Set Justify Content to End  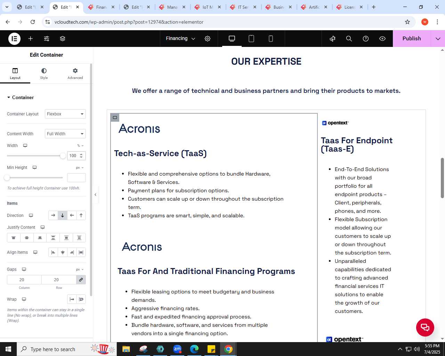(40, 238)
